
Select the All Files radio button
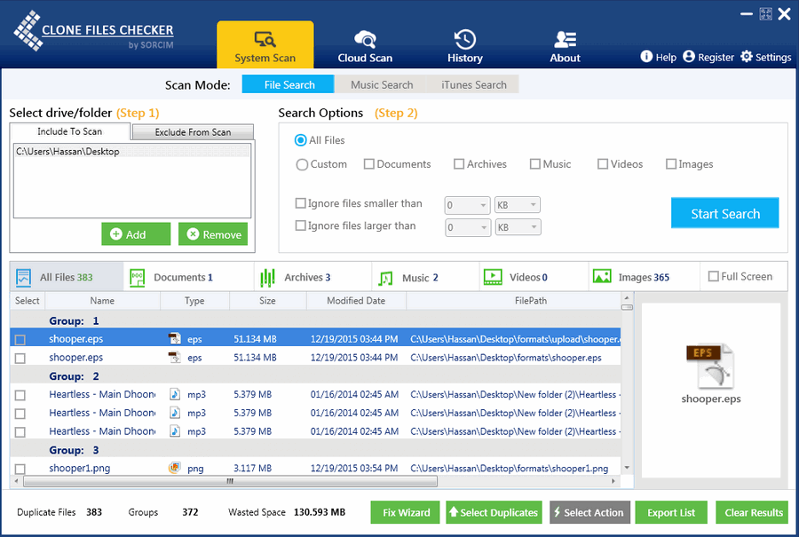[x=303, y=140]
